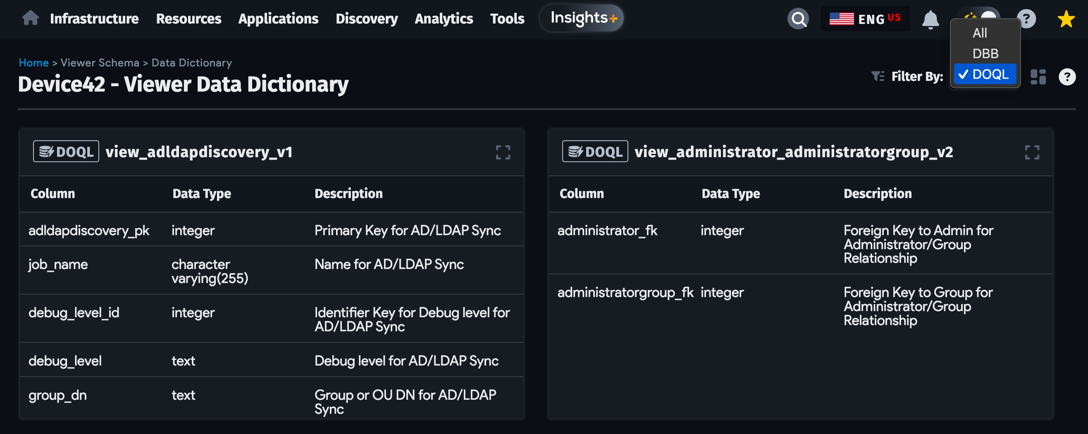This screenshot has width=1088, height=434.
Task: Expand view_administrator_administratorgroup_v2 card fullscreen
Action: 1031,152
